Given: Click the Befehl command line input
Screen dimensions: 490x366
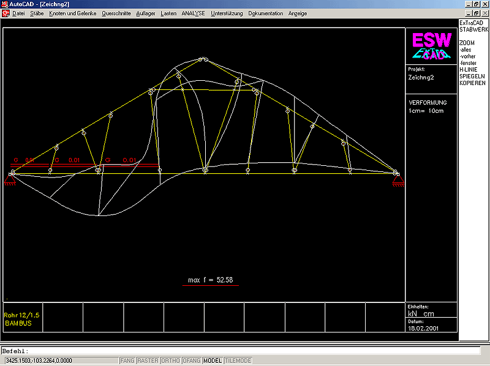Looking at the screenshot, I should 241,351.
